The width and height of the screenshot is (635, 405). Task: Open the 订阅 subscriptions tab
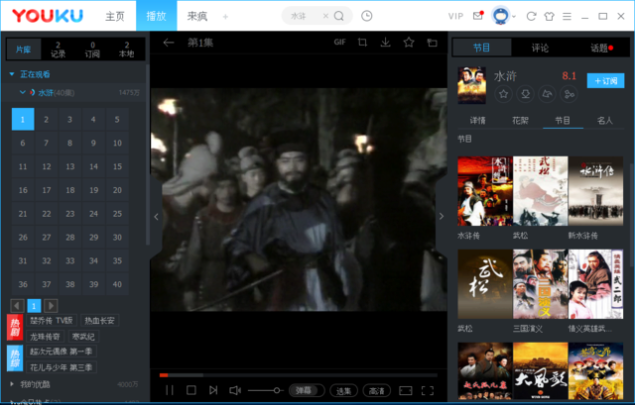[92, 50]
